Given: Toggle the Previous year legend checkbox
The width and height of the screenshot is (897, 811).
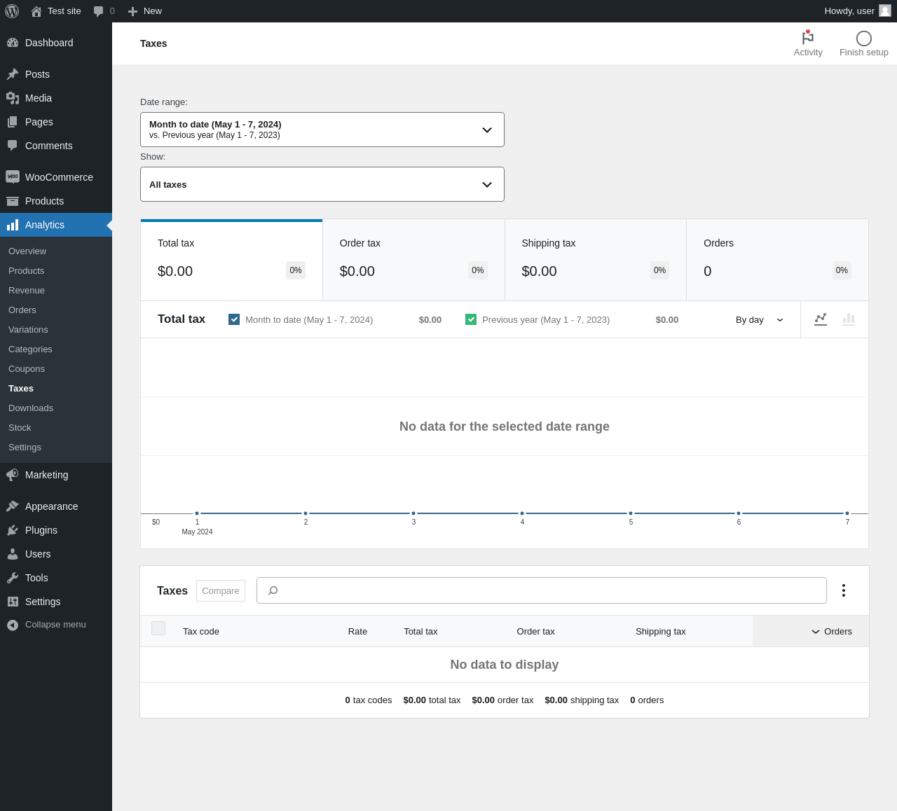Looking at the screenshot, I should pyautogui.click(x=471, y=319).
